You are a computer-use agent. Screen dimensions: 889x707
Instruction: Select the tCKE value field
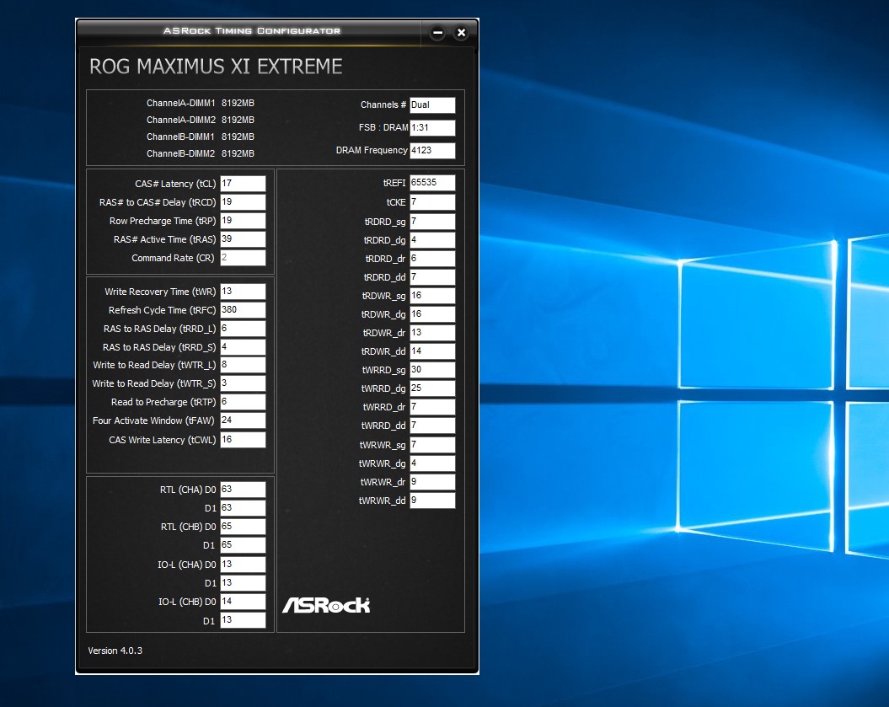[x=432, y=202]
